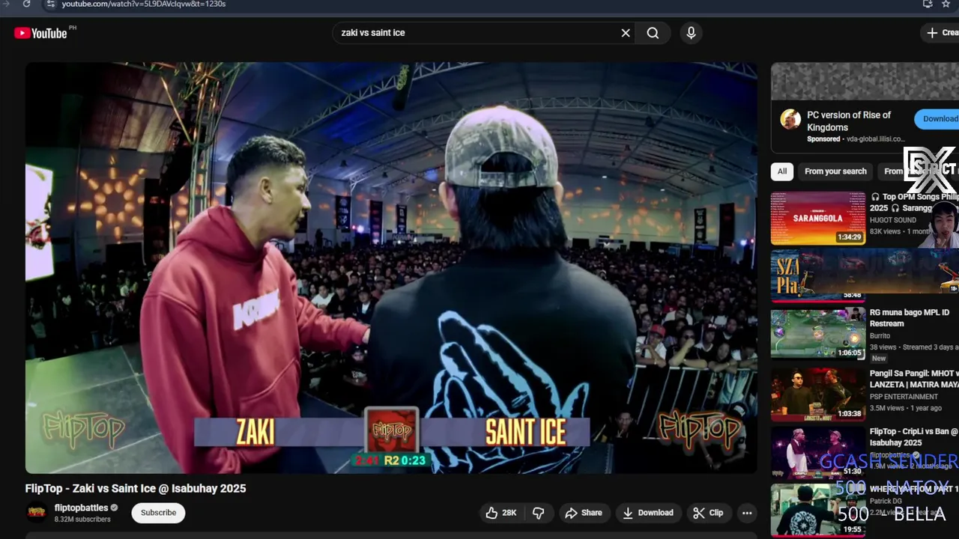The width and height of the screenshot is (959, 539).
Task: Click the HUGOT SOUND channel name
Action: (893, 220)
